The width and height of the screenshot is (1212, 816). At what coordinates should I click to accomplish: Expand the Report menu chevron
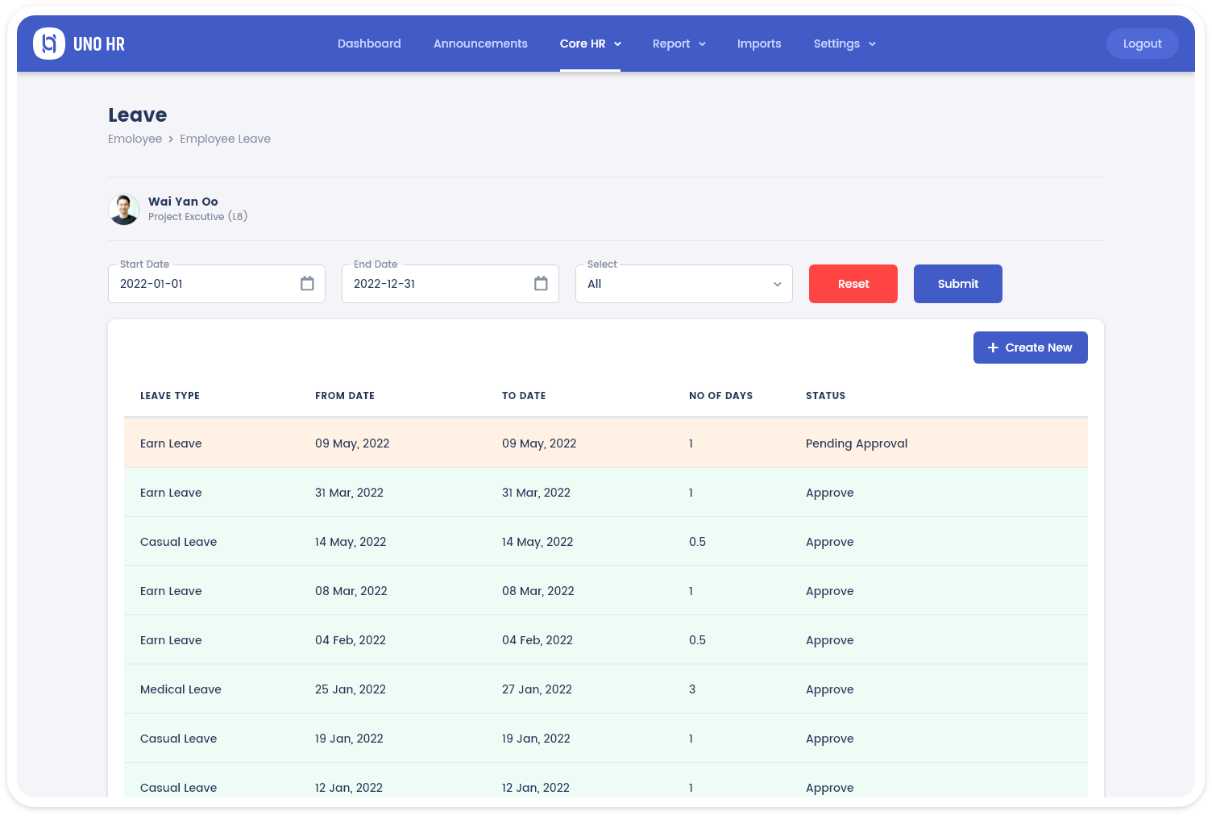click(702, 44)
